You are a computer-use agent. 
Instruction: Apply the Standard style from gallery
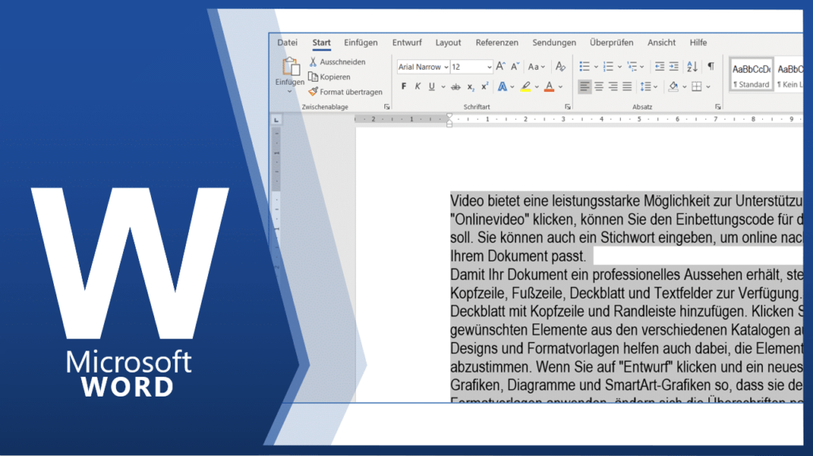(x=750, y=74)
